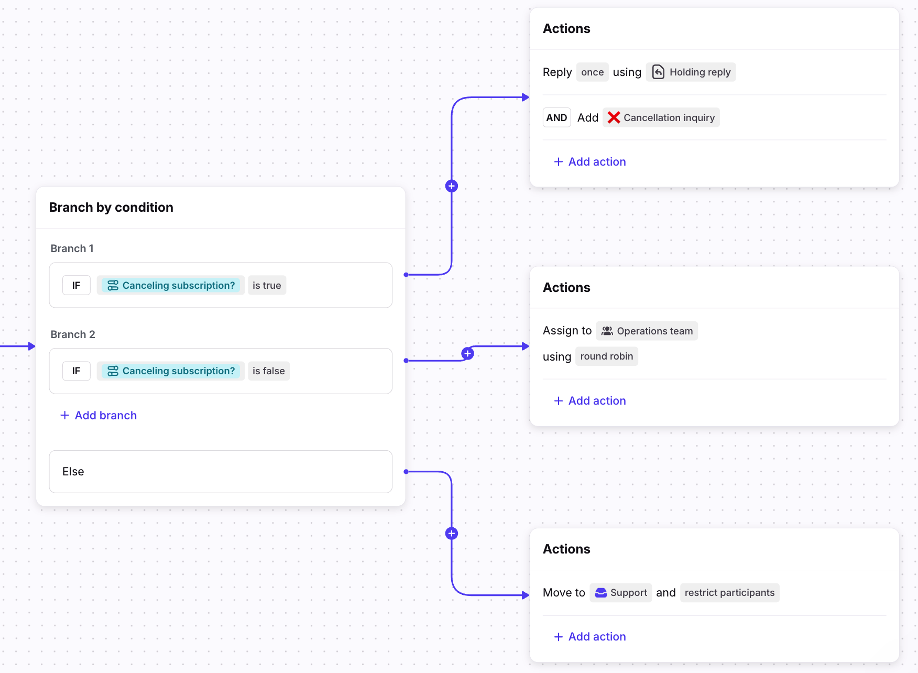Image resolution: width=918 pixels, height=673 pixels.
Task: Open the 'round robin' assignment method selector
Action: tap(606, 356)
